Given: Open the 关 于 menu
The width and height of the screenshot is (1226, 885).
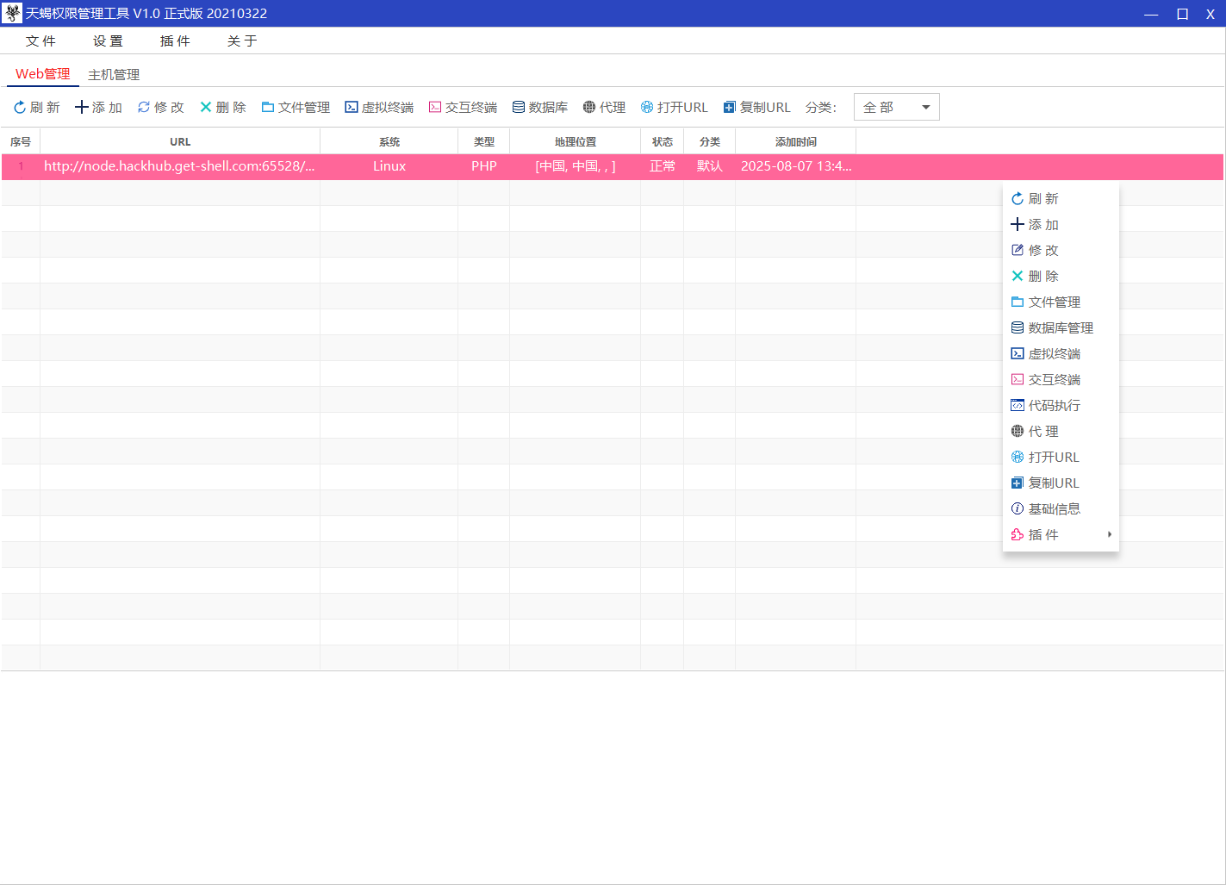Looking at the screenshot, I should pyautogui.click(x=241, y=41).
